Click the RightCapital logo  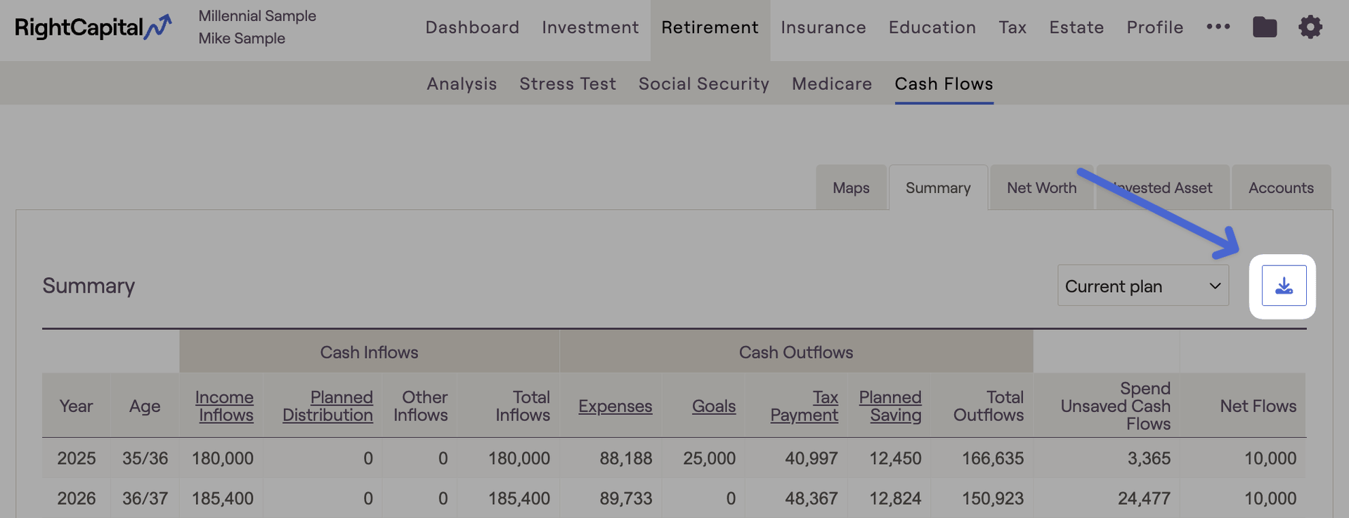click(x=93, y=27)
